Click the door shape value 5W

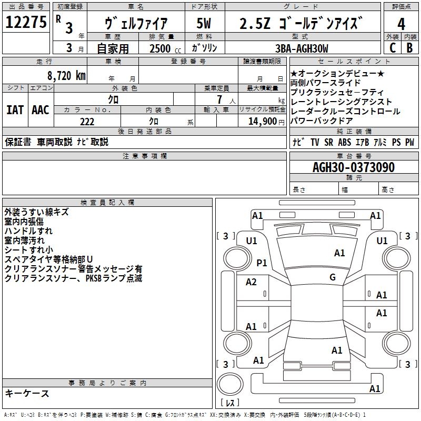pos(204,23)
